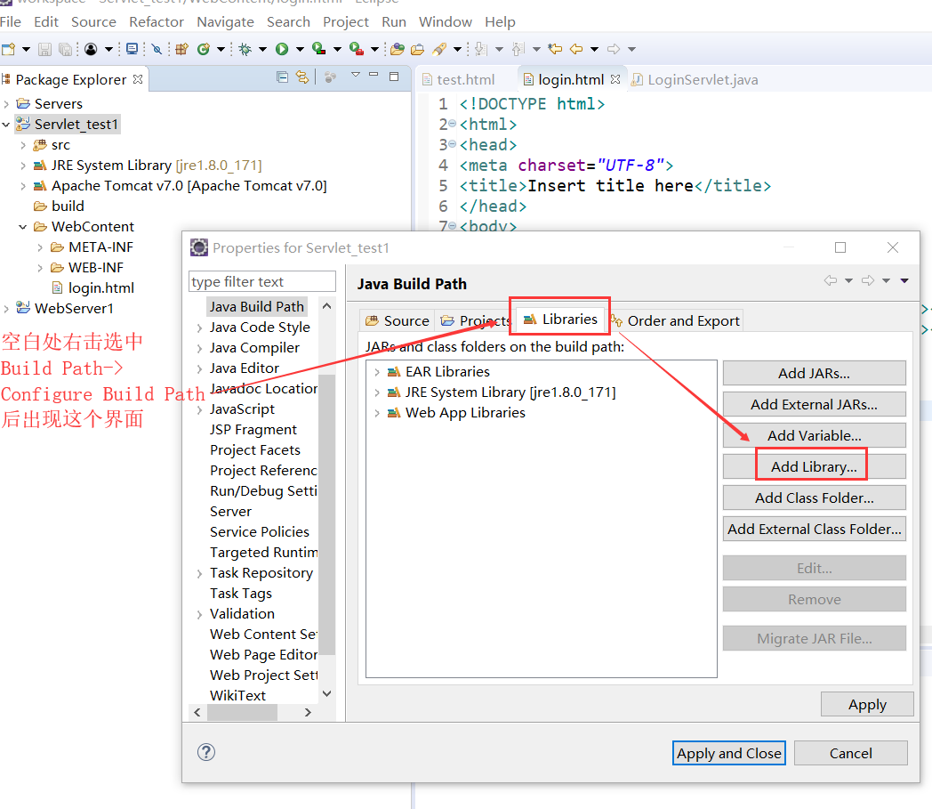This screenshot has width=932, height=809.
Task: Click the Apply and Close button
Action: (728, 753)
